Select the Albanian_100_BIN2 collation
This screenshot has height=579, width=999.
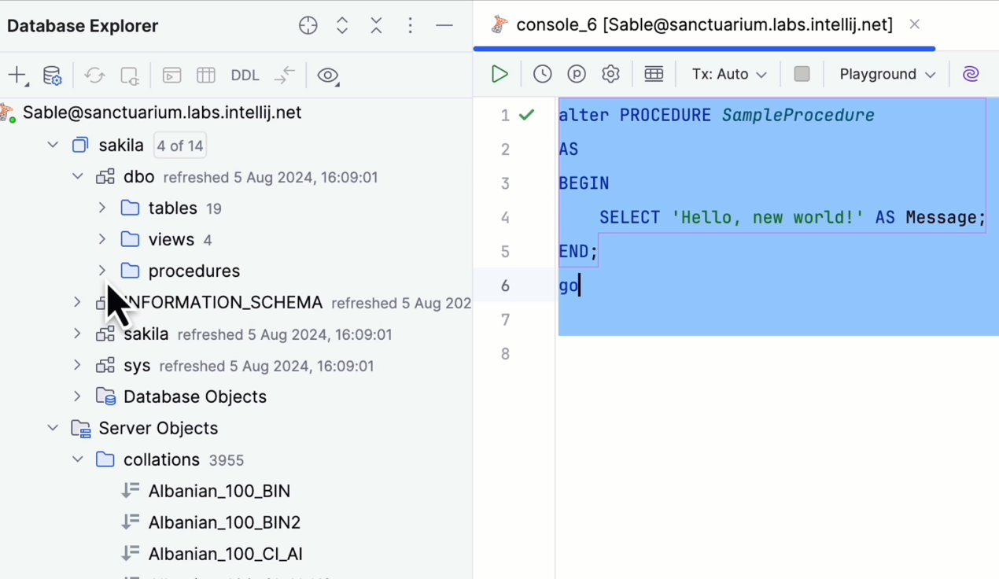(224, 522)
